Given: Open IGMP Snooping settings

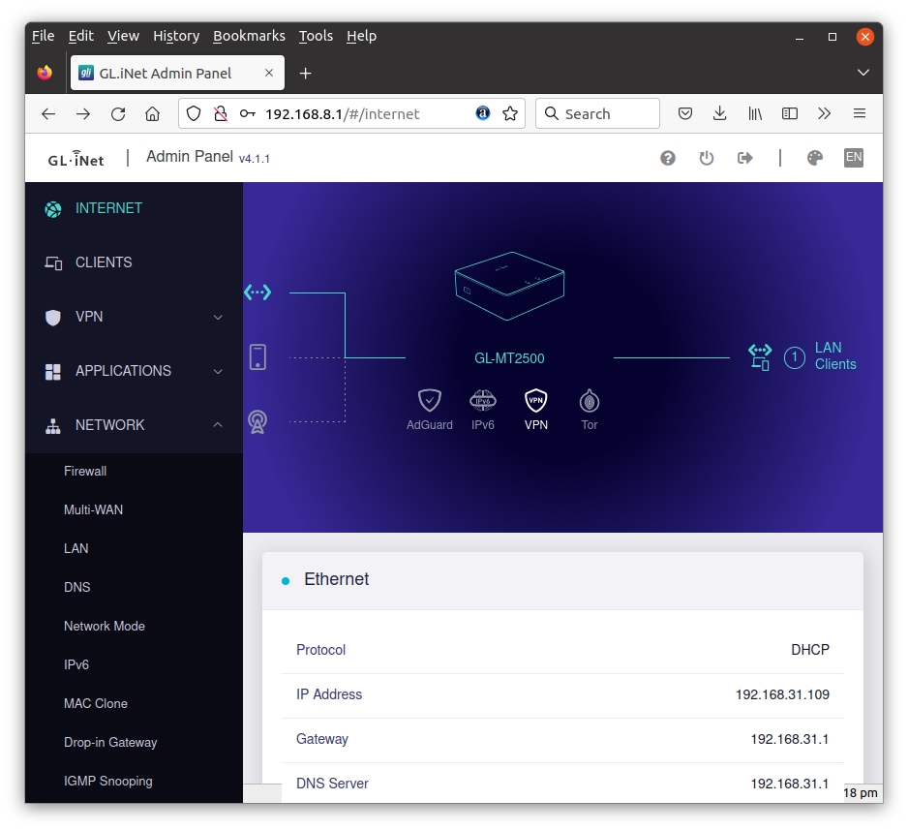Looking at the screenshot, I should pyautogui.click(x=108, y=782).
